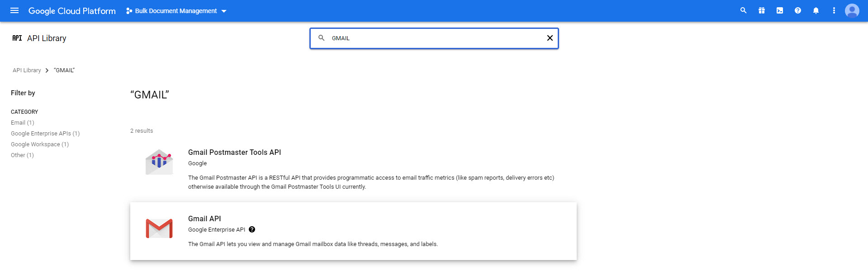Filter by Email category

pyautogui.click(x=22, y=123)
